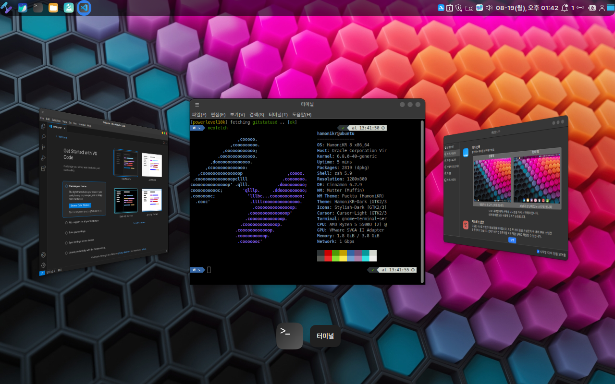
Task: Click the red swatch in neofetch palette
Action: pyautogui.click(x=328, y=255)
